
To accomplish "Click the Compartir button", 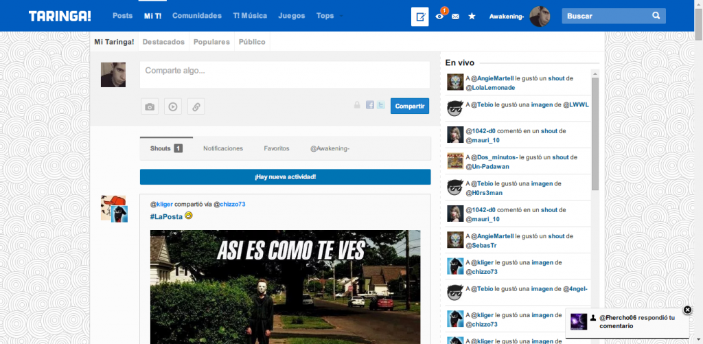I will (x=410, y=106).
